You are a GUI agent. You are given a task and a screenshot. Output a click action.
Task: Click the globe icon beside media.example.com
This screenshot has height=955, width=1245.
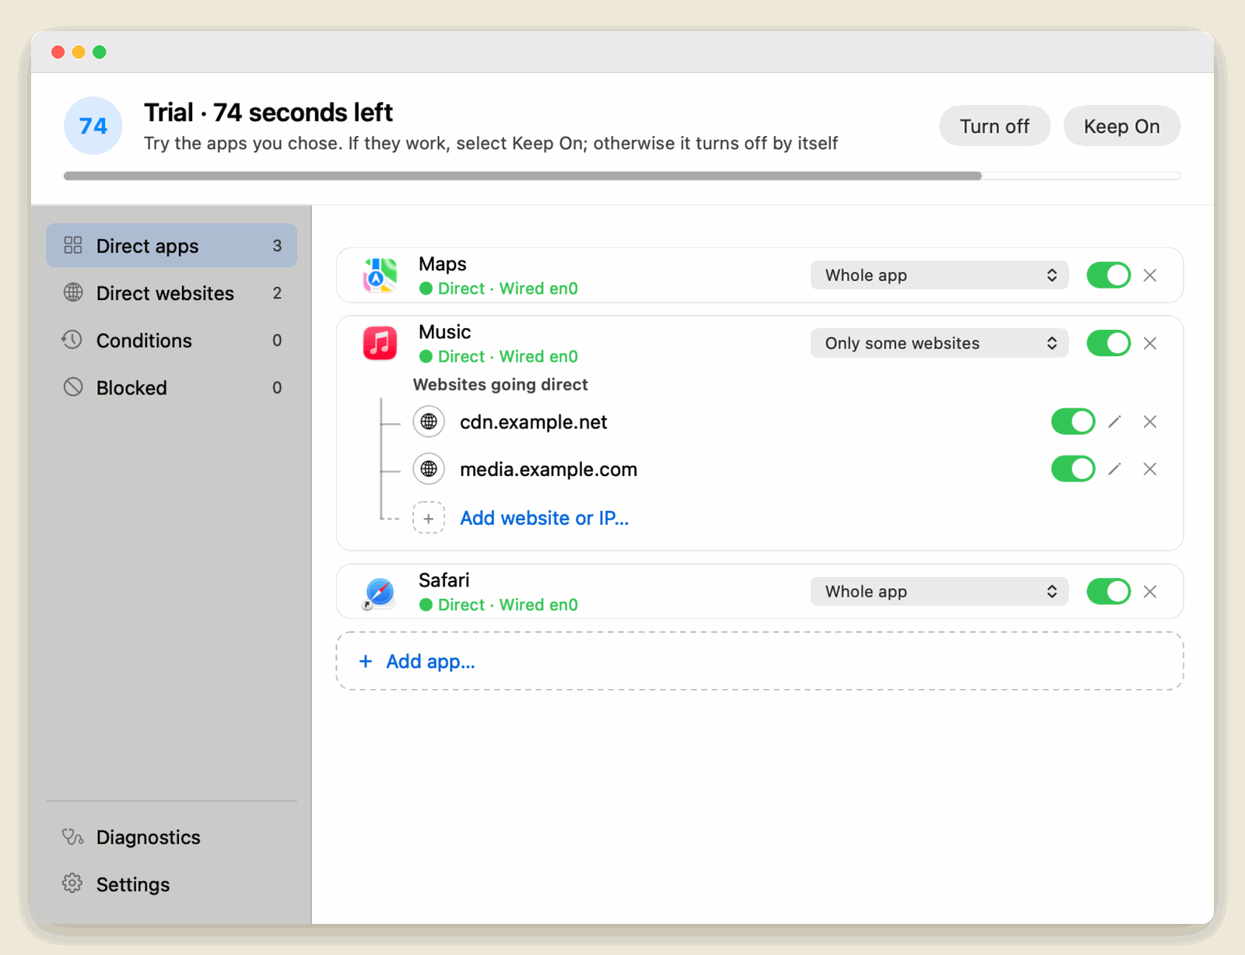[x=429, y=469]
